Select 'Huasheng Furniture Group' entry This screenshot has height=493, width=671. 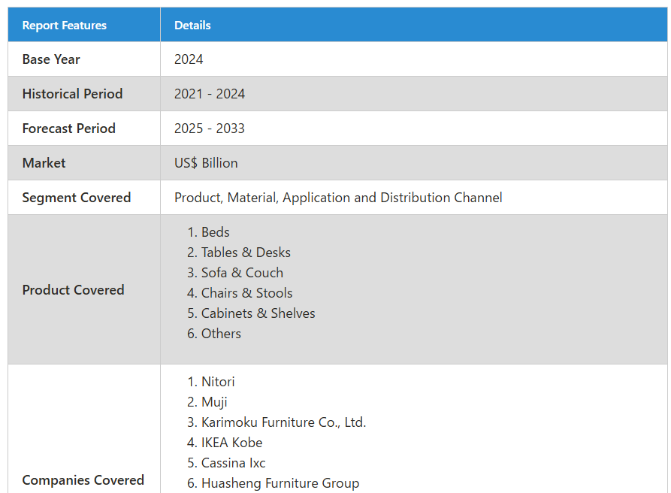[x=280, y=483]
